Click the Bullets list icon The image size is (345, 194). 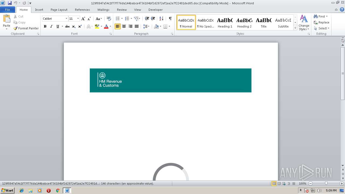[118, 19]
